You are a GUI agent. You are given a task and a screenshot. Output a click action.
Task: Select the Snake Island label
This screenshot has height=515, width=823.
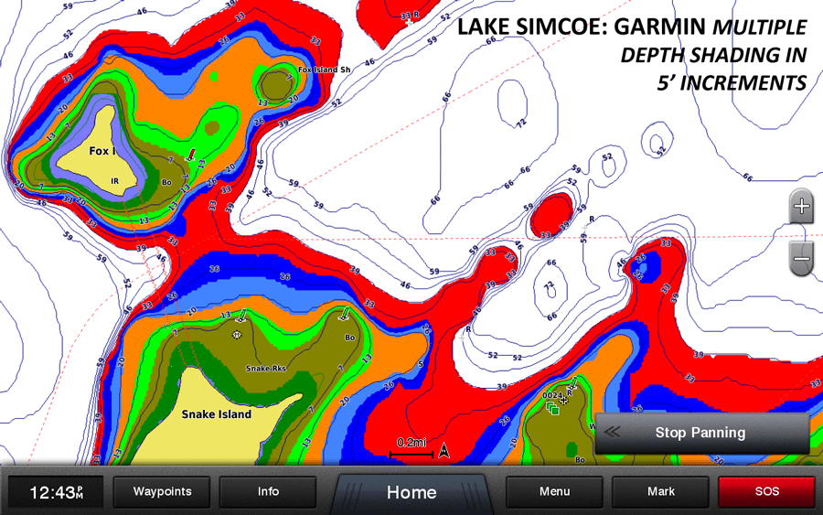(x=216, y=414)
